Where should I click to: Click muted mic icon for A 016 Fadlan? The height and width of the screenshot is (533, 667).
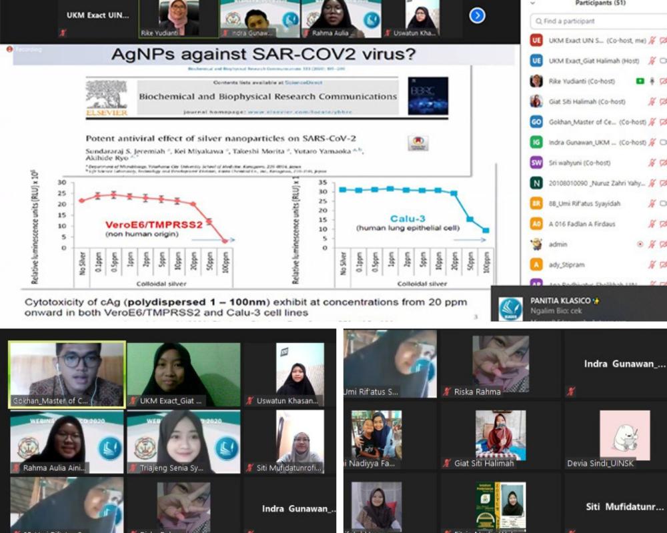pyautogui.click(x=652, y=224)
